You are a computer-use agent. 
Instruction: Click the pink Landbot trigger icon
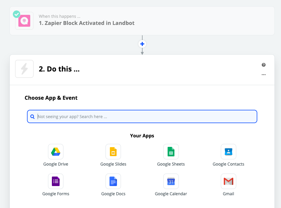click(24, 21)
